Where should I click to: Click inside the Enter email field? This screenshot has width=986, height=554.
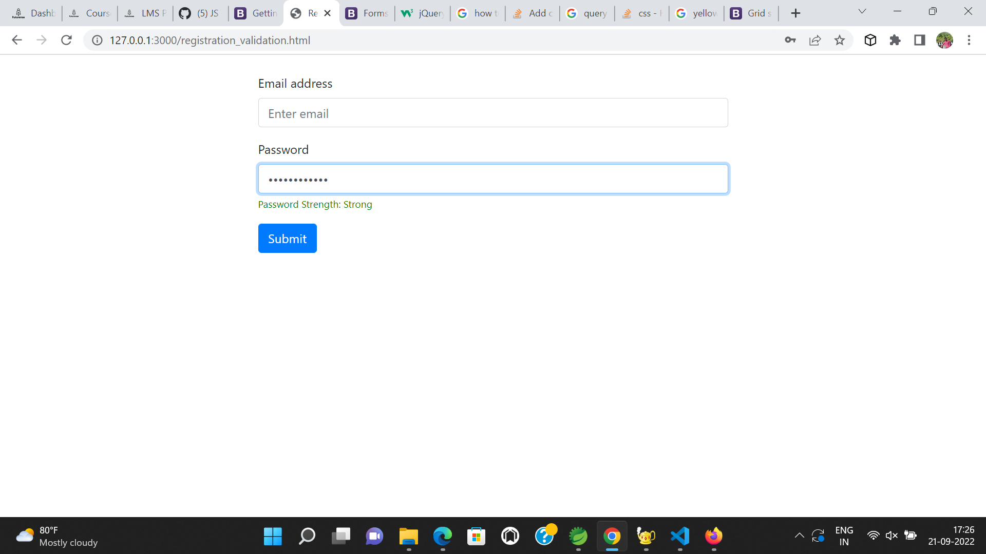[492, 113]
